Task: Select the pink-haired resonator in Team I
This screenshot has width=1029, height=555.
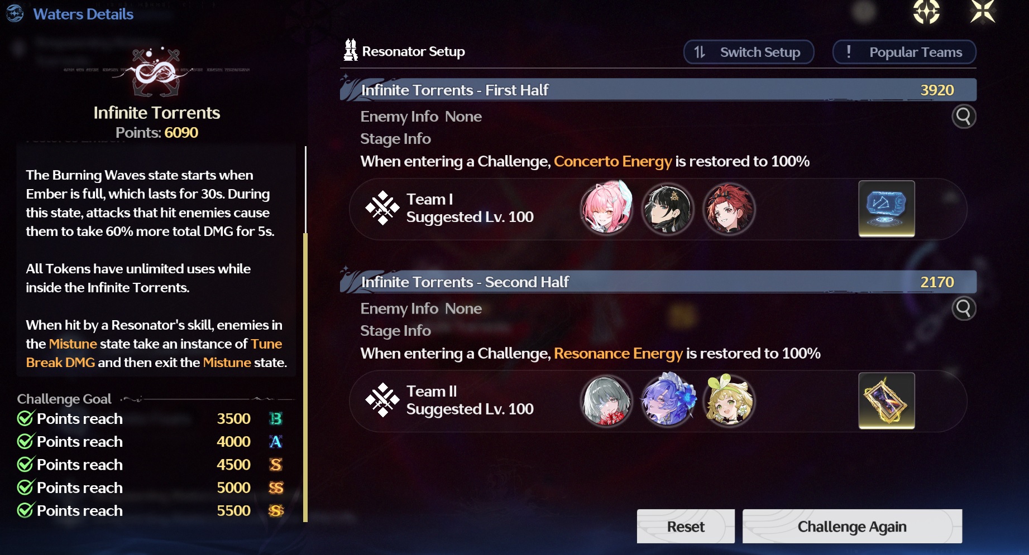Action: click(x=606, y=208)
